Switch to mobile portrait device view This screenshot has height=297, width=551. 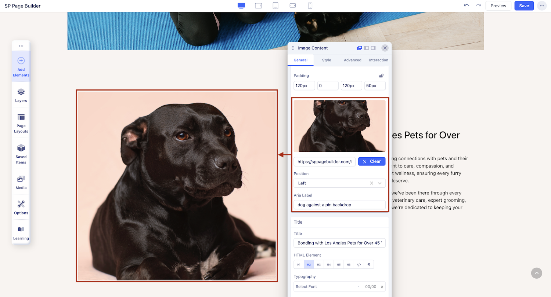pyautogui.click(x=310, y=5)
